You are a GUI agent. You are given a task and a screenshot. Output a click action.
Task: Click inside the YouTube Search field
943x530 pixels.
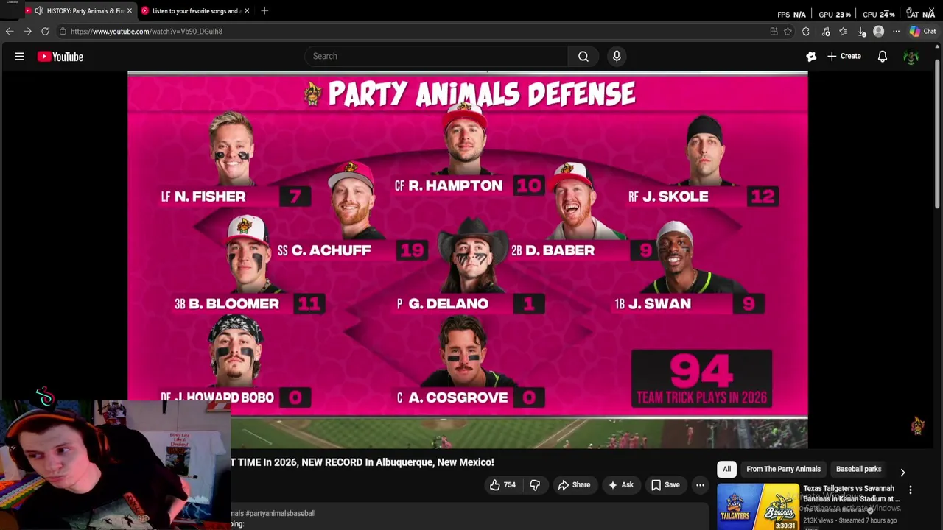436,56
